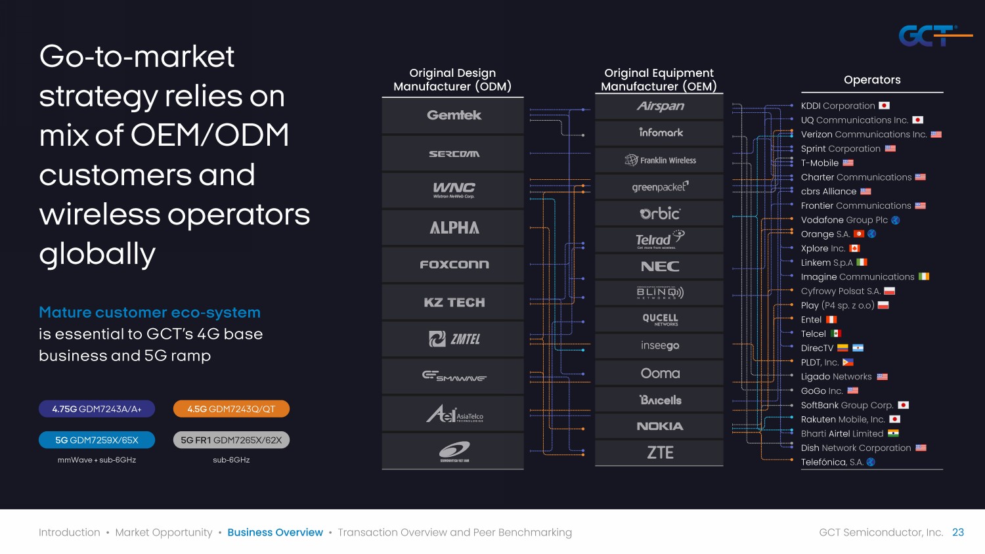
Task: Go to Market Opportunity section
Action: coord(164,532)
